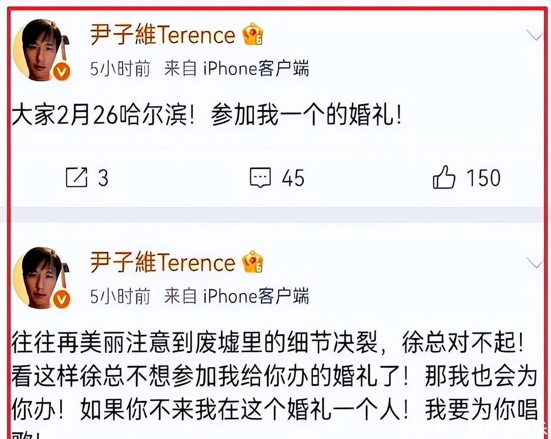Click '来自 iPhone客户端' source on second post
The width and height of the screenshot is (551, 439).
click(236, 297)
